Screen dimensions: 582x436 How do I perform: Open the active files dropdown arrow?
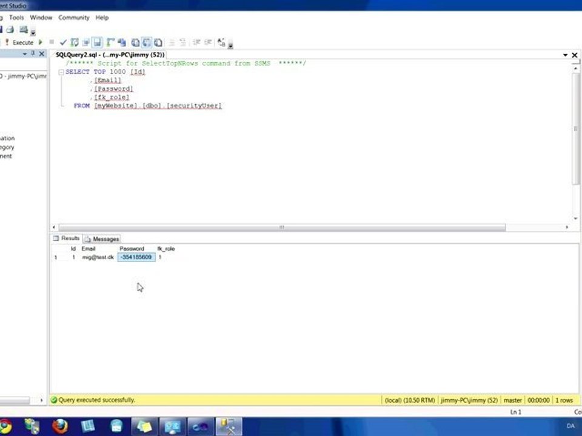(565, 55)
